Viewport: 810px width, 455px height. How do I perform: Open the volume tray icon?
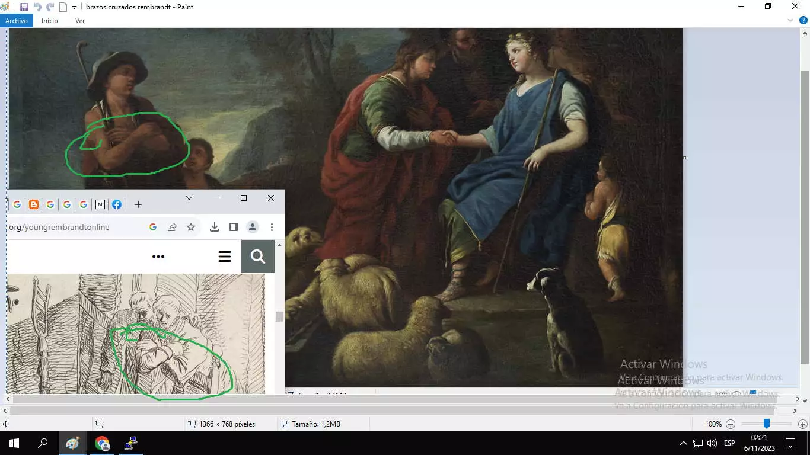click(x=712, y=443)
